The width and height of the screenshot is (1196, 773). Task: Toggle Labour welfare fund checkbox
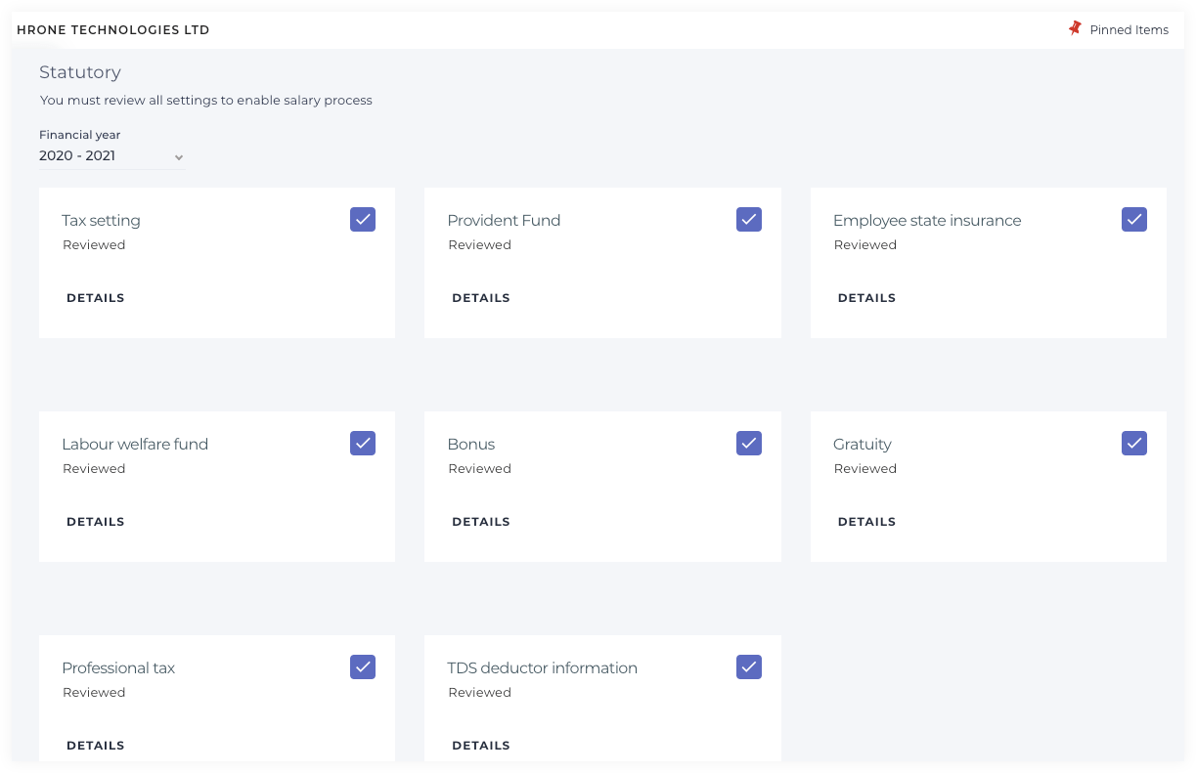click(x=363, y=443)
